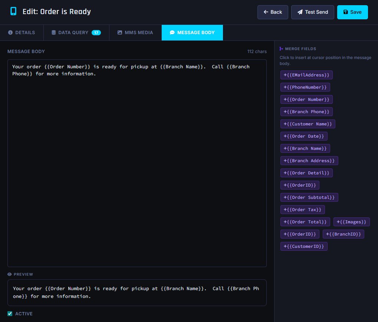Insert the Order Detail merge field
Image resolution: width=378 pixels, height=322 pixels.
tap(306, 173)
